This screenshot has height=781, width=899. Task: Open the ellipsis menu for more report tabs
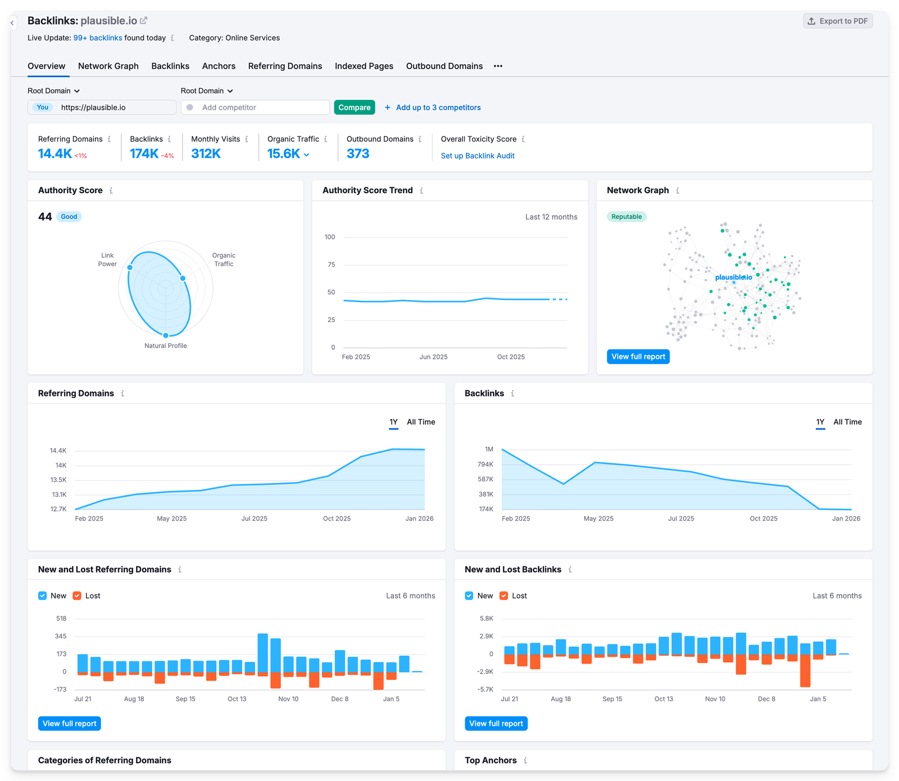(x=498, y=66)
